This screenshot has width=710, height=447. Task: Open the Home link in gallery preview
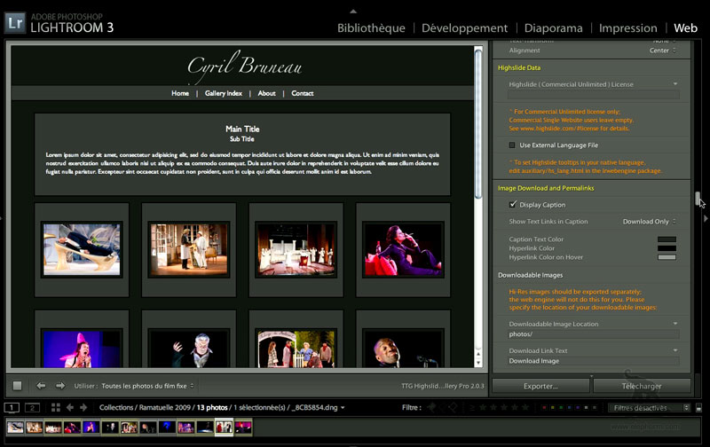click(x=180, y=93)
